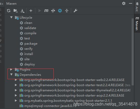Viewport: 140px width, 109px height.
Task: Select the compile lifecycle goal
Action: (30, 33)
